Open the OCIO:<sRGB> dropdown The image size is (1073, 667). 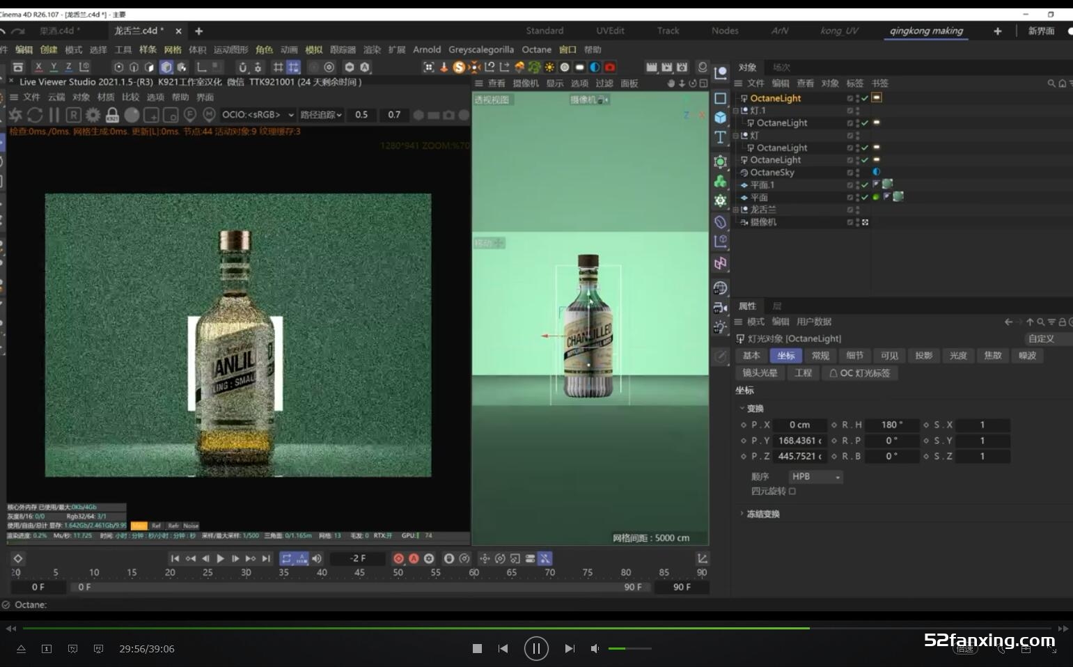pyautogui.click(x=258, y=115)
